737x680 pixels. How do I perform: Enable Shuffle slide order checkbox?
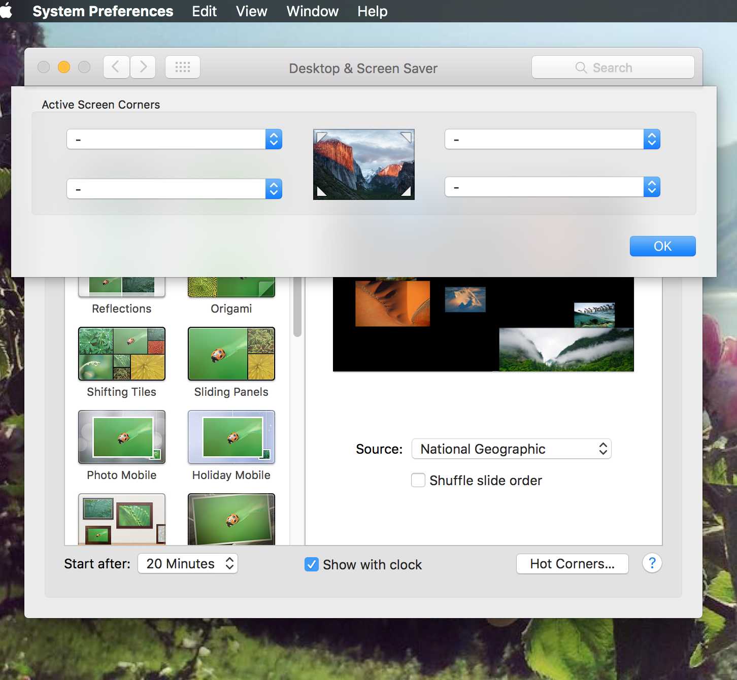[418, 480]
